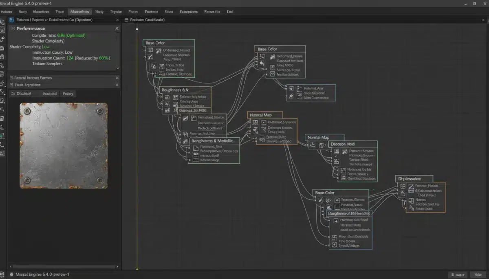
Task: Open the "Exiaeptions" menu
Action: pyautogui.click(x=189, y=12)
